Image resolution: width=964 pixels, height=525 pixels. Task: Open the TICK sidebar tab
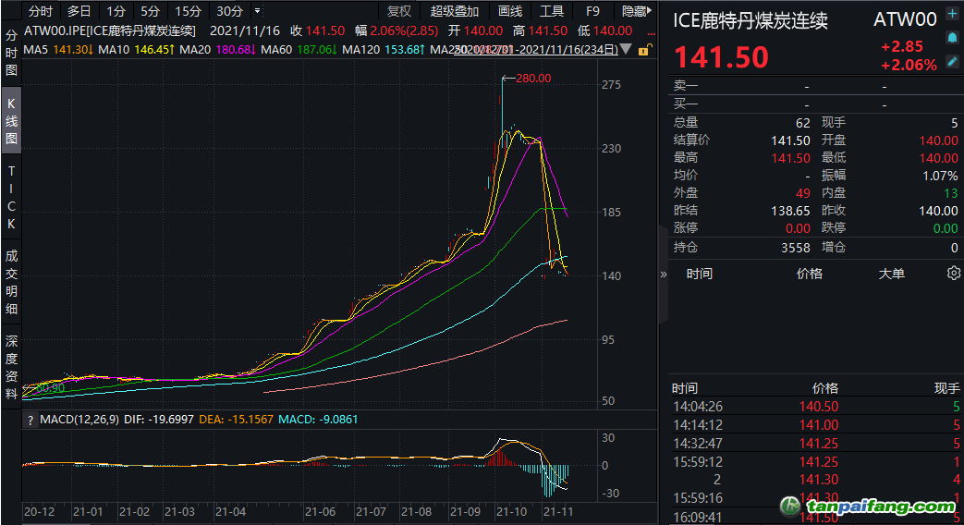point(11,198)
